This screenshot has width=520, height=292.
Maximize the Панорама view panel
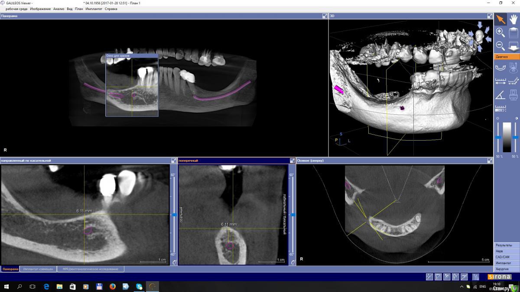tap(325, 16)
